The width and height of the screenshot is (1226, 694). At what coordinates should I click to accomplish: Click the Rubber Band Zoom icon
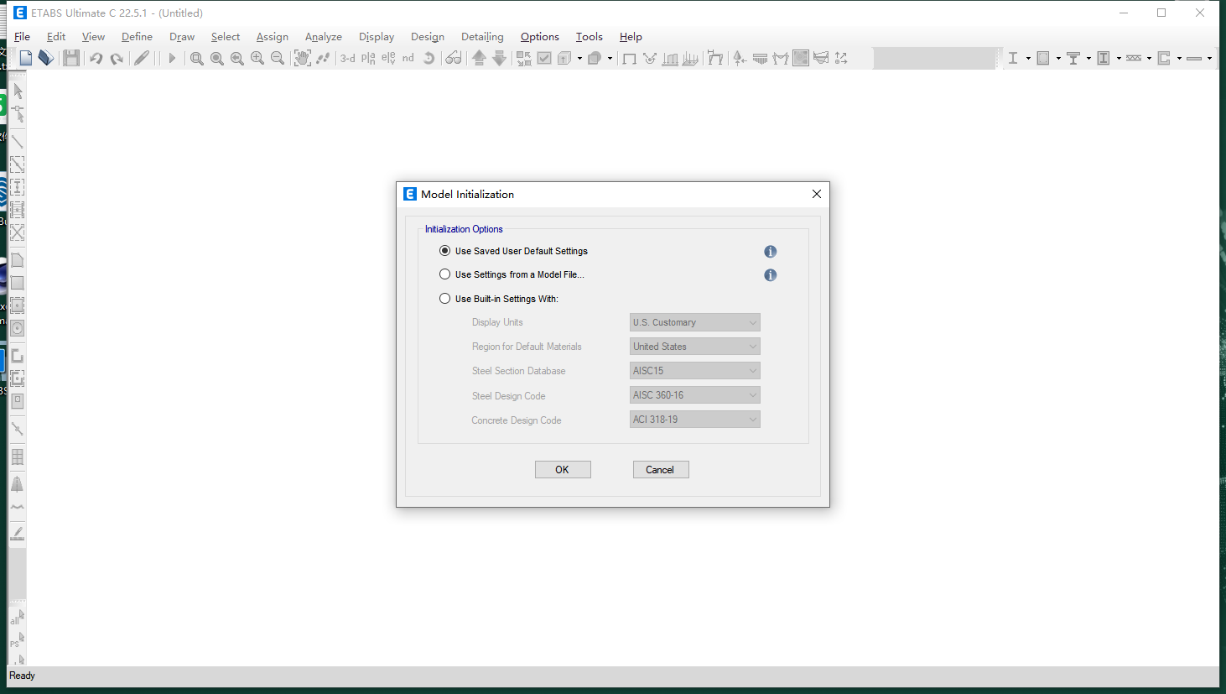(197, 58)
